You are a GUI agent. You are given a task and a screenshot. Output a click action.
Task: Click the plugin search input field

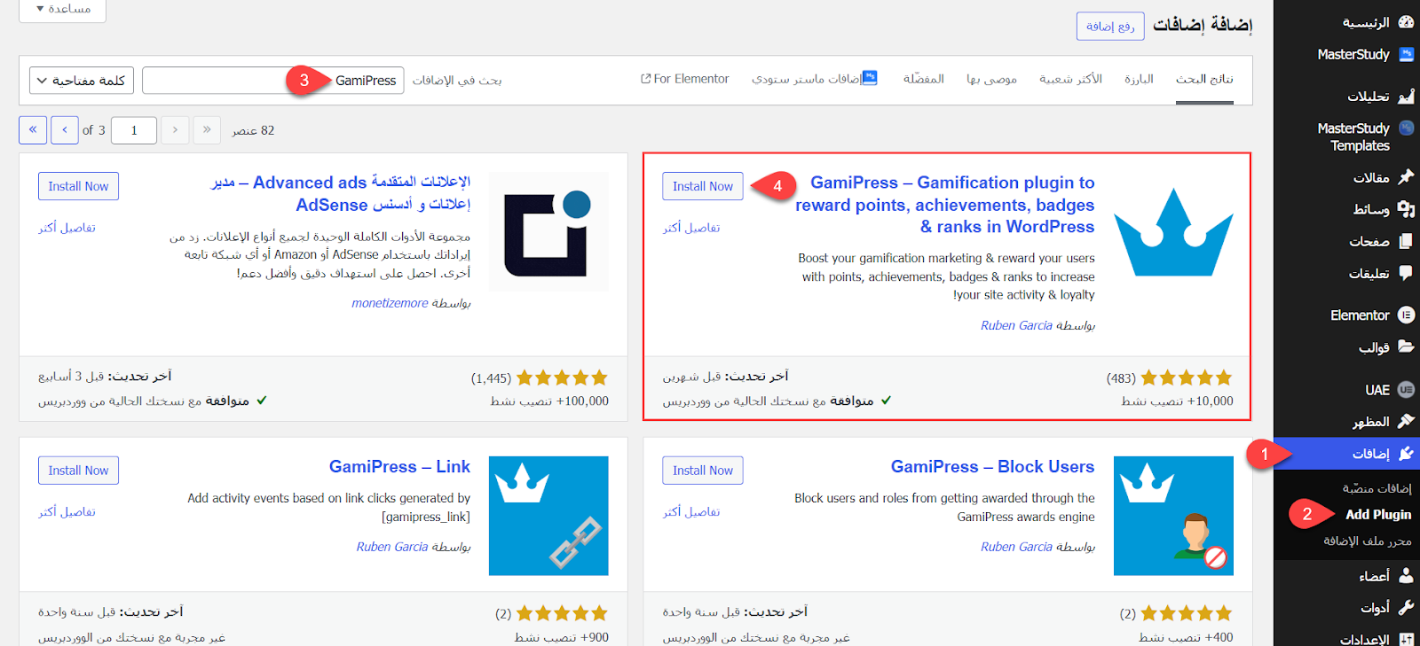point(272,81)
